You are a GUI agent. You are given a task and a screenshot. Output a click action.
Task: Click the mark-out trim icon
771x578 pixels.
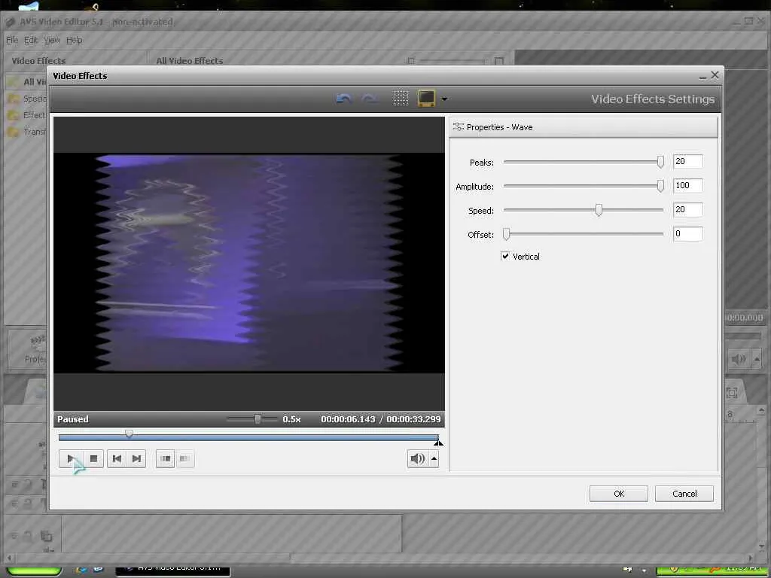pyautogui.click(x=185, y=458)
